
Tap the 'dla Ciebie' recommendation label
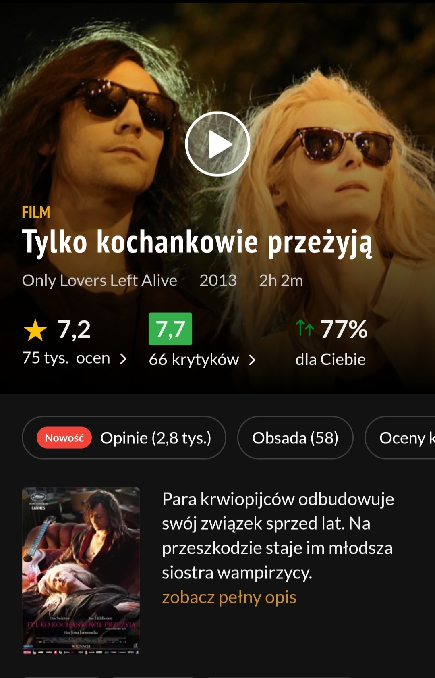tap(330, 360)
